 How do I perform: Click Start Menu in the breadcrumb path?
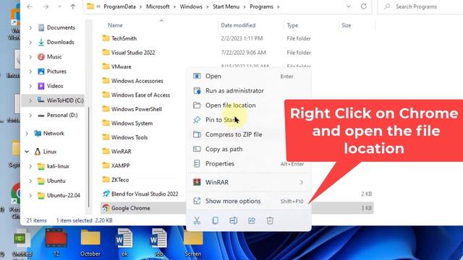(226, 6)
